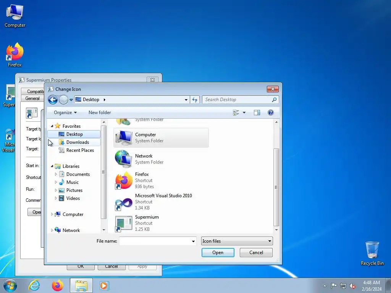The height and width of the screenshot is (293, 391).
Task: Open the view options dropdown arrow
Action: click(244, 113)
